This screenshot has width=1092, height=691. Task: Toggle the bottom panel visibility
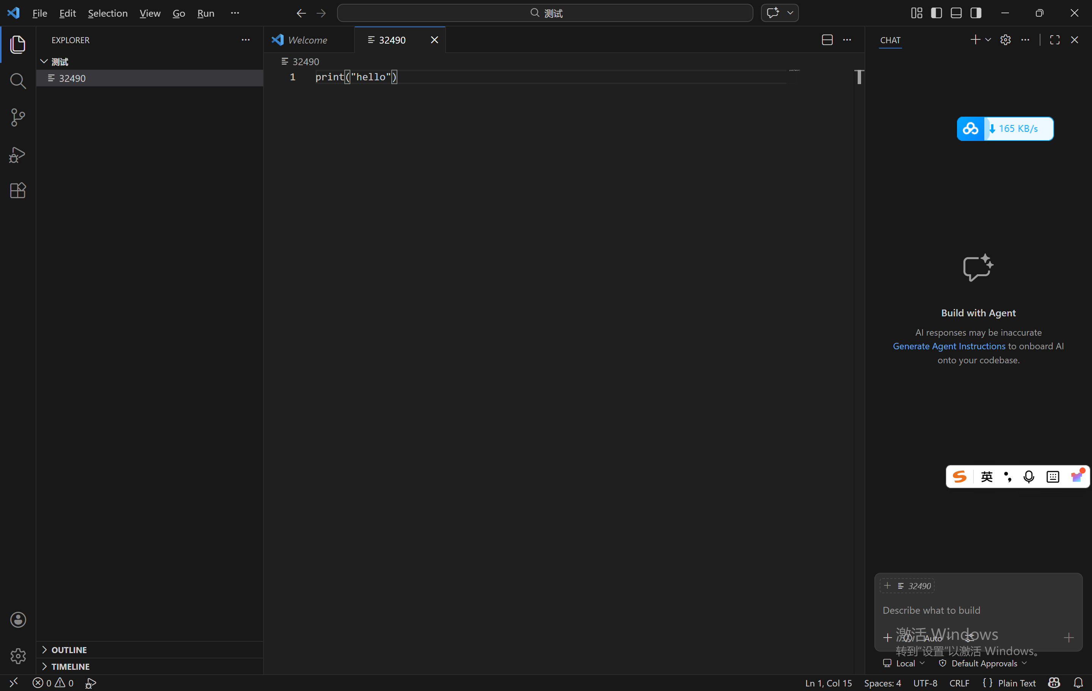pyautogui.click(x=956, y=13)
